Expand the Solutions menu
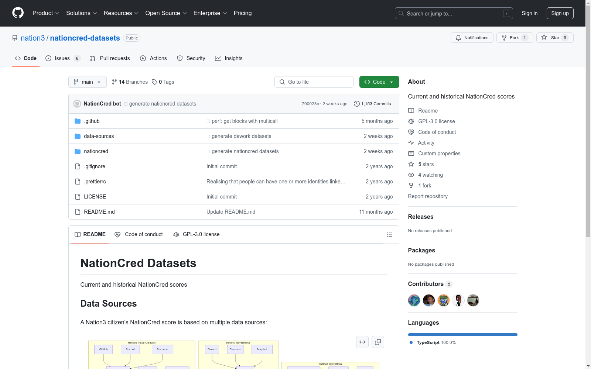Viewport: 591px width, 369px height. [82, 13]
